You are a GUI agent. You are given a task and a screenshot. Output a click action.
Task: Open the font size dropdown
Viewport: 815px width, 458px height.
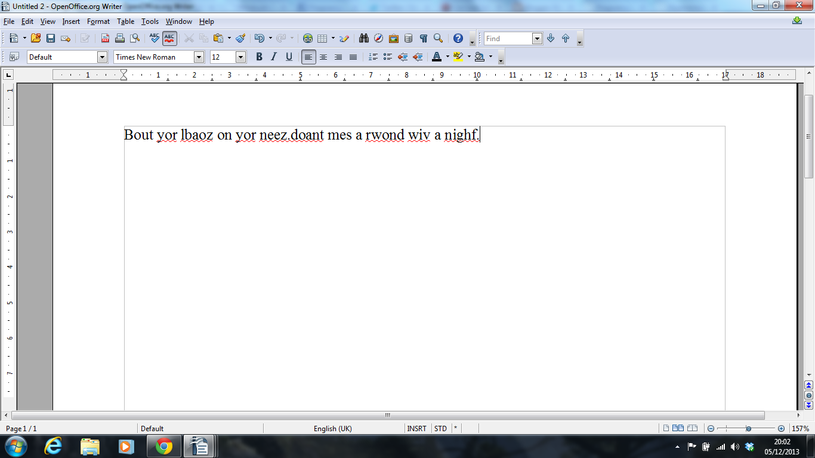click(240, 57)
